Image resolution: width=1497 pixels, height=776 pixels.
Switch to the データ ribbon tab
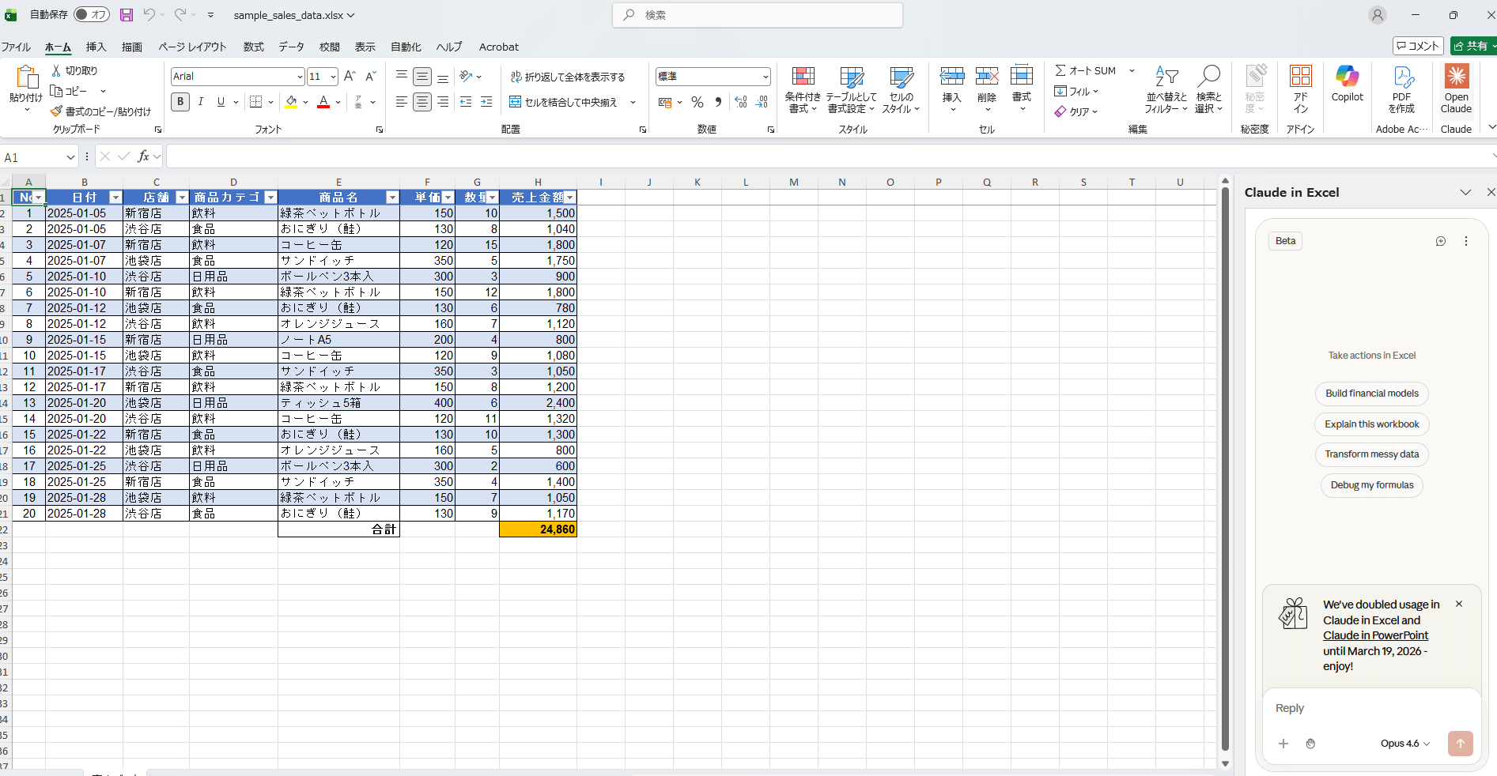291,47
